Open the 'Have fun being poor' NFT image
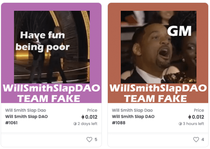Image resolution: width=210 pixels, height=149 pixels. pos(52,47)
